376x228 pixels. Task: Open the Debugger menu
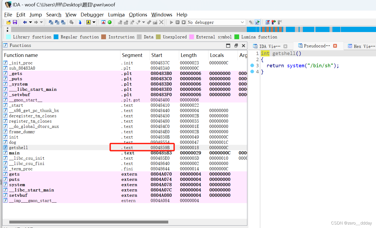[x=92, y=15]
